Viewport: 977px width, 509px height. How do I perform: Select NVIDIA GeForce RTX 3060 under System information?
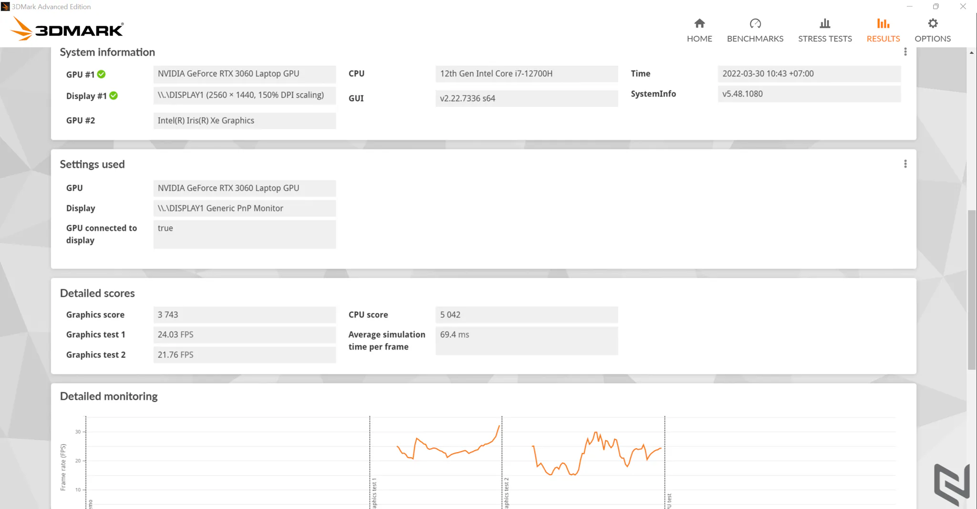tap(244, 74)
